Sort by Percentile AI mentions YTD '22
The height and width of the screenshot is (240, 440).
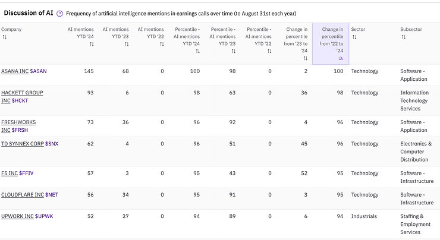click(269, 51)
